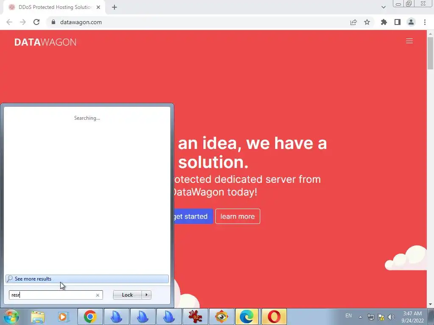Viewport: 434px width, 325px height.
Task: Open Chrome extensions puzzle icon
Action: click(x=384, y=22)
